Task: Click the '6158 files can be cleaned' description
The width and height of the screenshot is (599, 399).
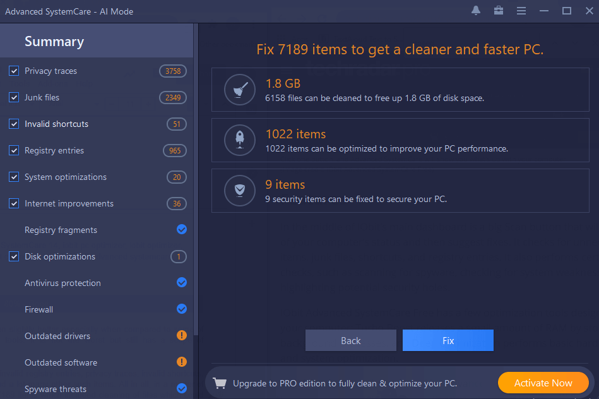Action: tap(375, 98)
